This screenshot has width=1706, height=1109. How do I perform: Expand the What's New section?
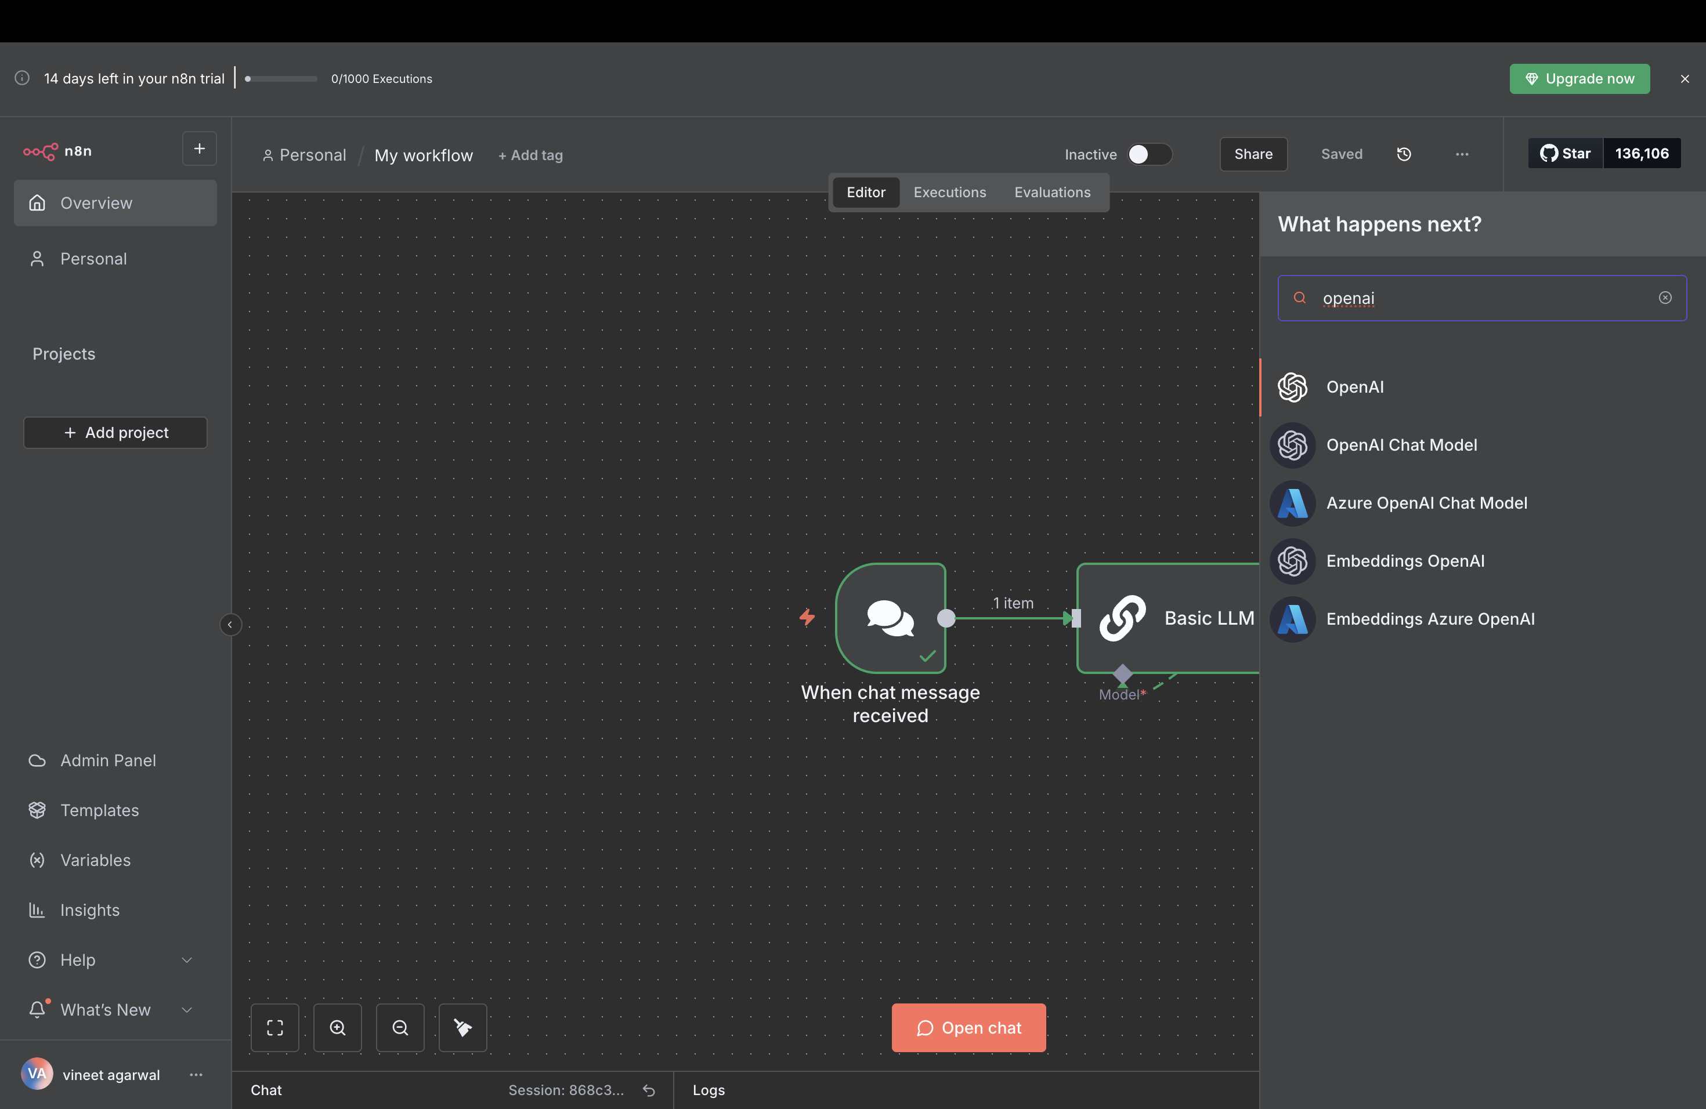104,1009
